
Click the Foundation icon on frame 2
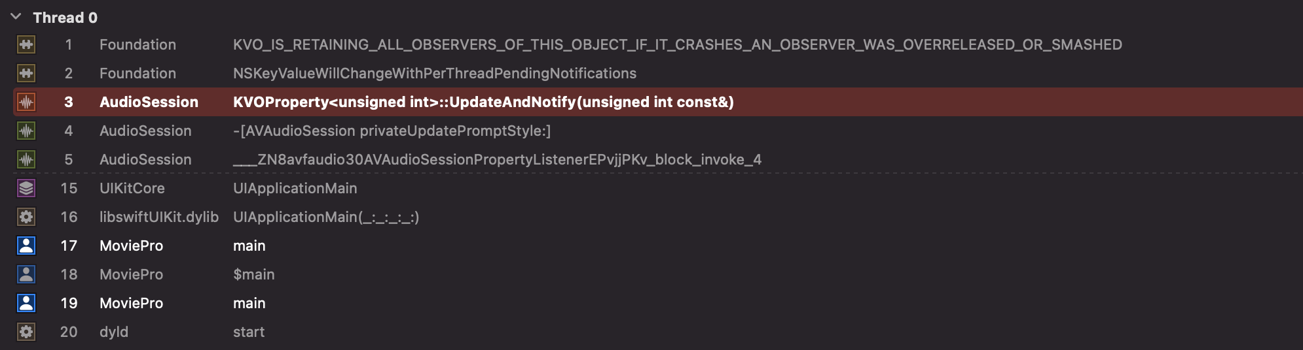tap(26, 73)
